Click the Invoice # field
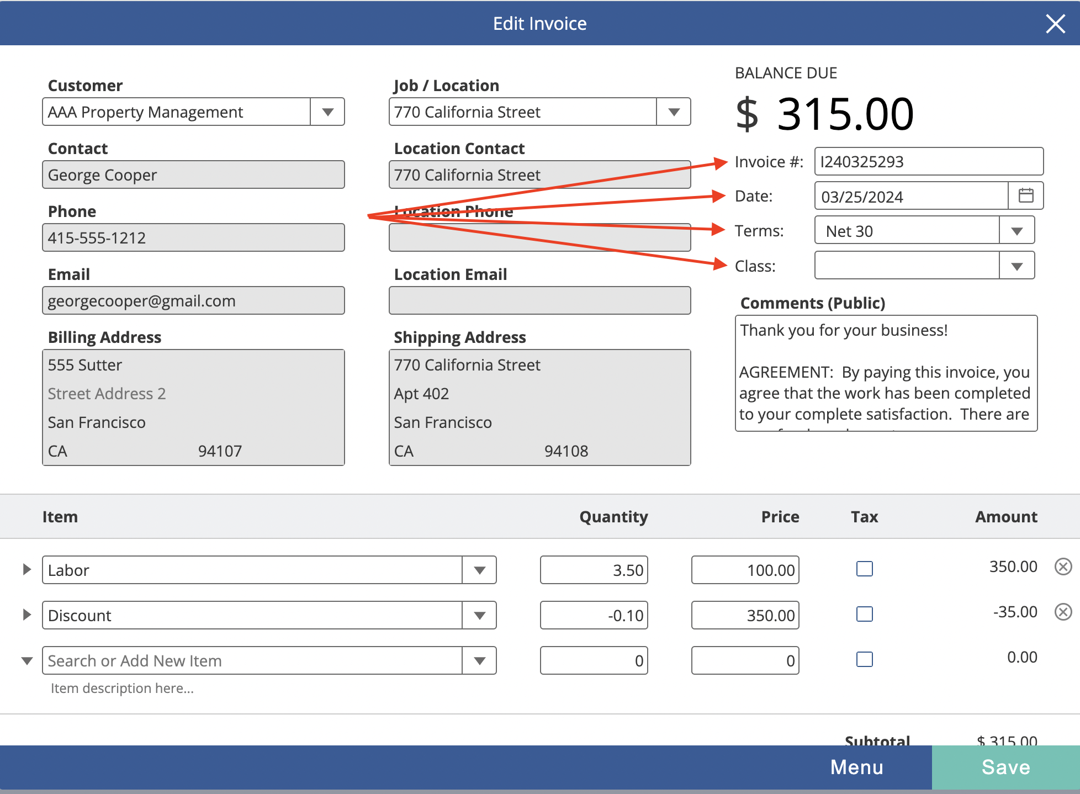 point(928,161)
